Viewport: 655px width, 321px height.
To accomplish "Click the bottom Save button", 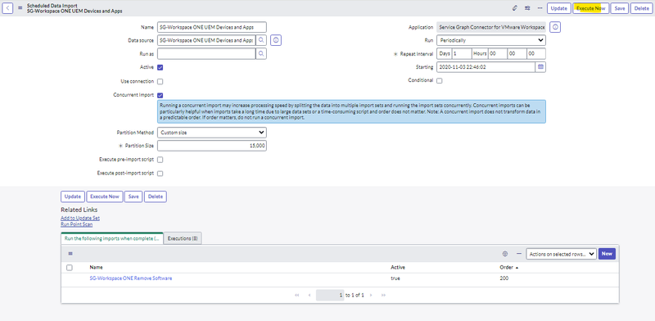I will (x=133, y=197).
